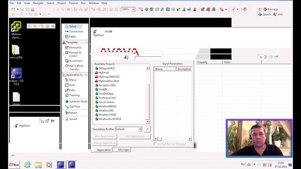Pick the Sub Flow palette item
This screenshot has width=301, height=169.
(x=72, y=107)
